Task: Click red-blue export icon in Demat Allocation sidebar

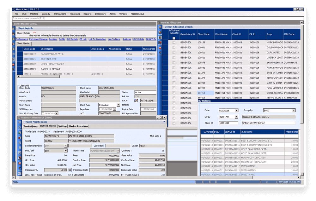Action: [x=160, y=43]
